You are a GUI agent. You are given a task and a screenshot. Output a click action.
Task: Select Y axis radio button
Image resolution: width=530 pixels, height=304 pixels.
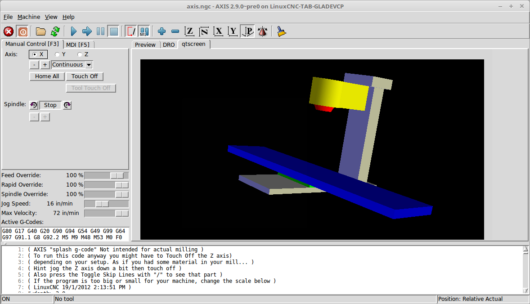(60, 54)
